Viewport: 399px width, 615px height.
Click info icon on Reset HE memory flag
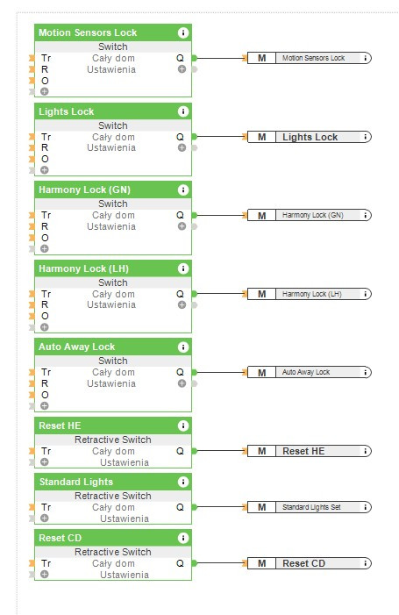pyautogui.click(x=366, y=452)
